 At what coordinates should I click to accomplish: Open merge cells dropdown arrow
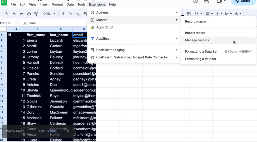201,14
